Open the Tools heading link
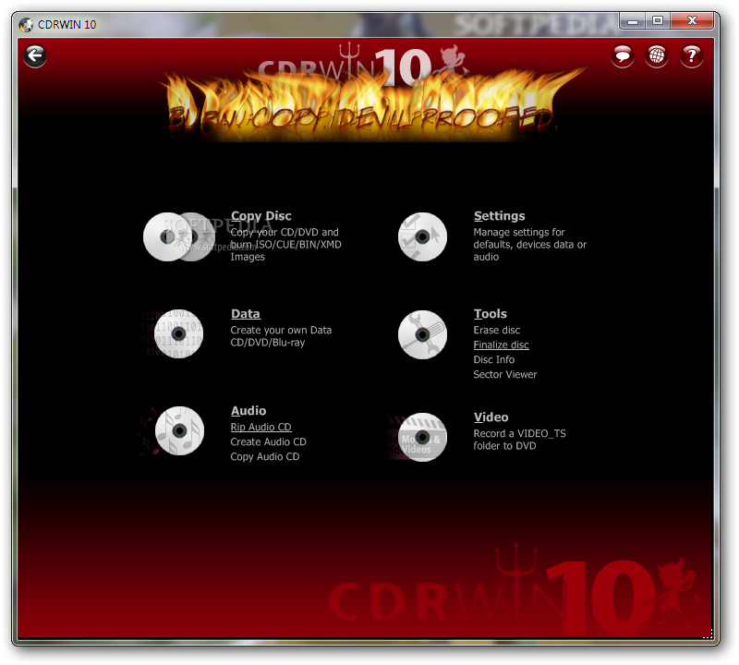This screenshot has width=739, height=665. click(491, 314)
